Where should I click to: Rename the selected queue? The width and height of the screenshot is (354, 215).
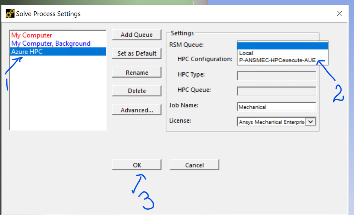(137, 73)
